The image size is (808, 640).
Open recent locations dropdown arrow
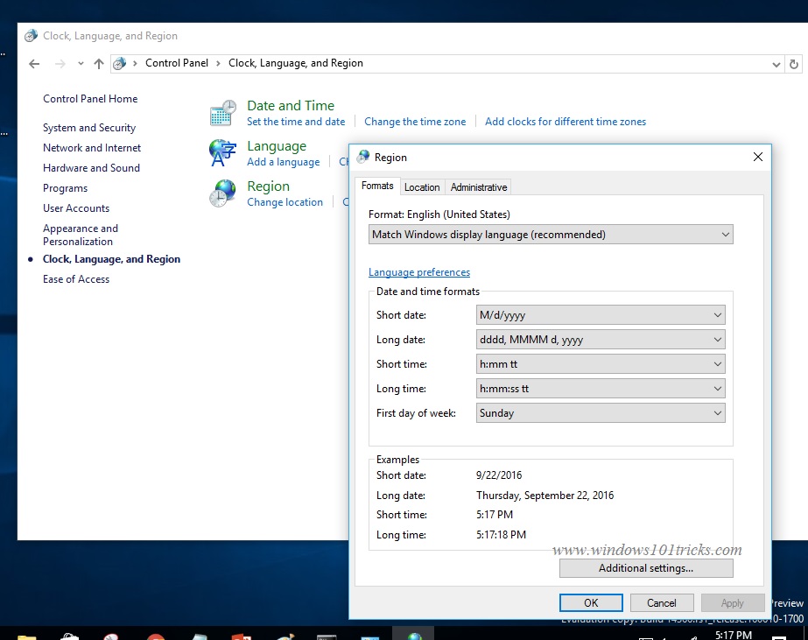pyautogui.click(x=81, y=64)
